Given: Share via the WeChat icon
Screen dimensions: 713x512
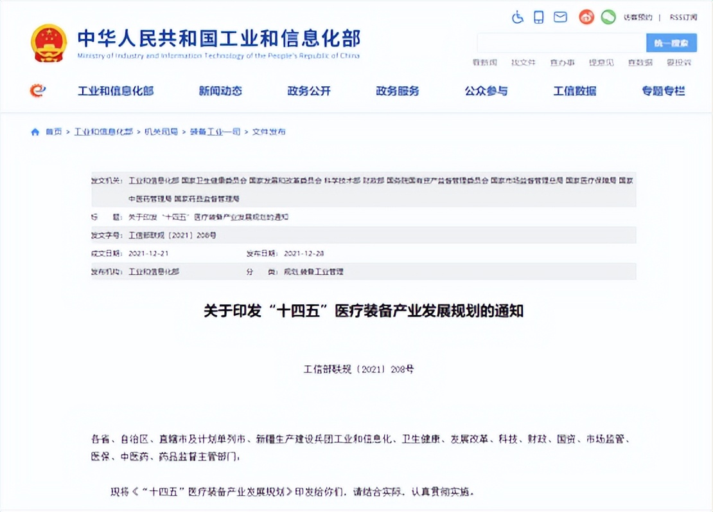Looking at the screenshot, I should pyautogui.click(x=608, y=17).
